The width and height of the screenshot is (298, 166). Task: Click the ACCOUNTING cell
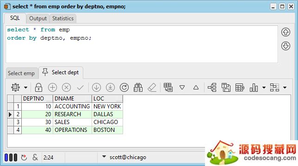[72, 107]
